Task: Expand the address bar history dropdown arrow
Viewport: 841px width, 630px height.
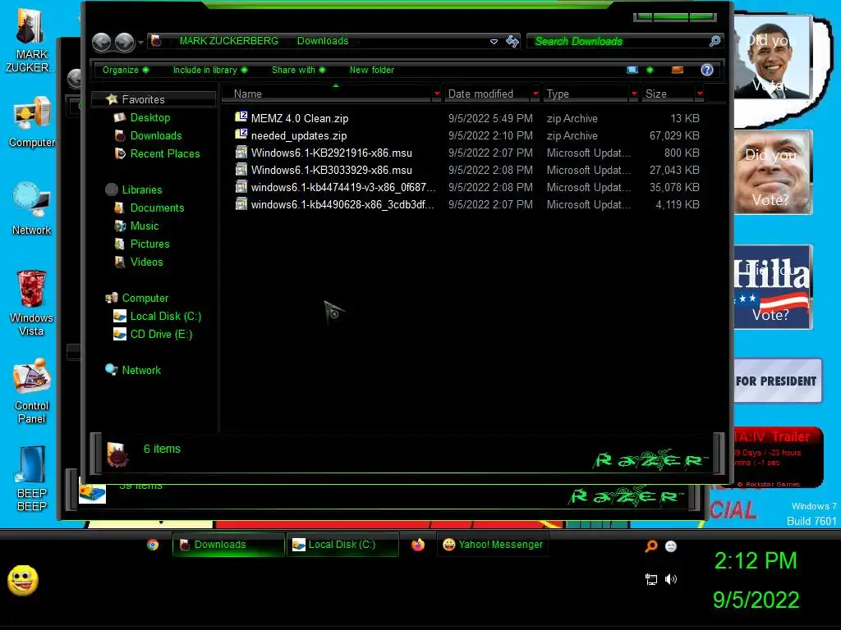Action: [494, 41]
